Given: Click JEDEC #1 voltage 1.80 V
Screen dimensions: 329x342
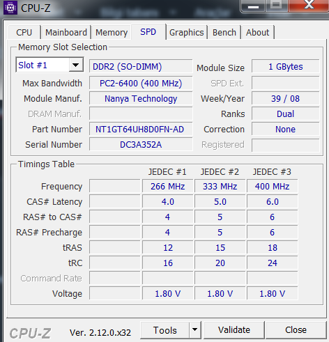Looking at the screenshot, I should click(x=167, y=293).
